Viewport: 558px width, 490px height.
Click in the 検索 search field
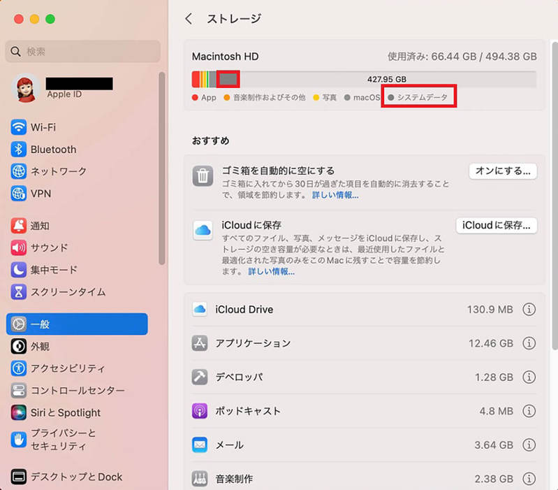click(x=83, y=52)
